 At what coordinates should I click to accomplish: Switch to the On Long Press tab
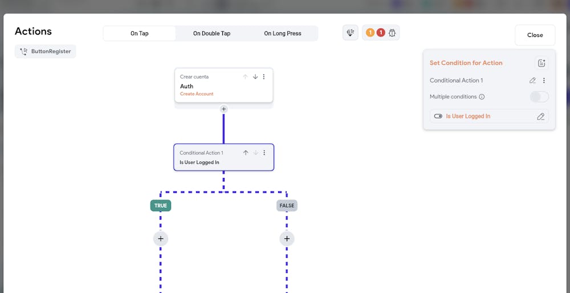coord(282,34)
